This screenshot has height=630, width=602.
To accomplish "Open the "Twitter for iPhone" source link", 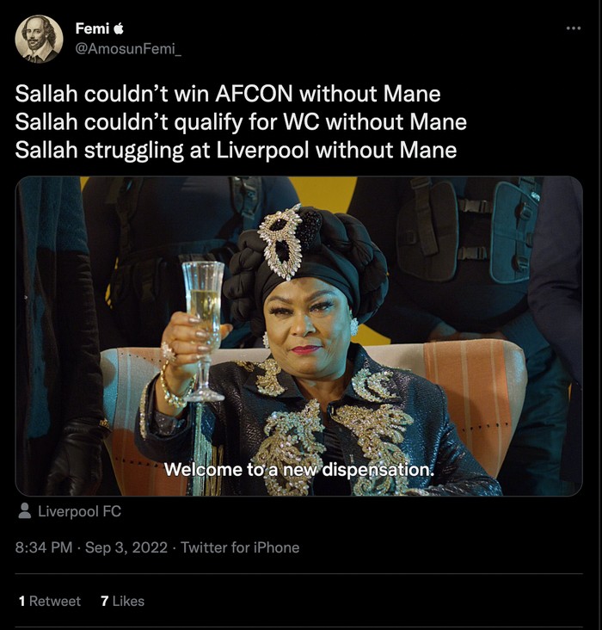I will (240, 547).
